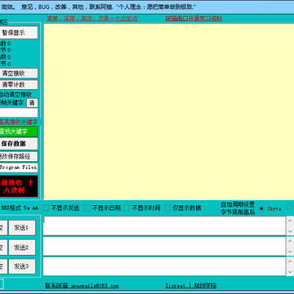Viewport: 294px width, 294px height.
Task: Click the down arrow of third send box scrollbar
Action: (290, 271)
